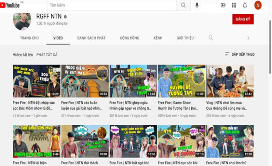Viewport: 272px width, 166px height.
Task: Click the RGFF NTN channel avatar
Action: click(22, 21)
